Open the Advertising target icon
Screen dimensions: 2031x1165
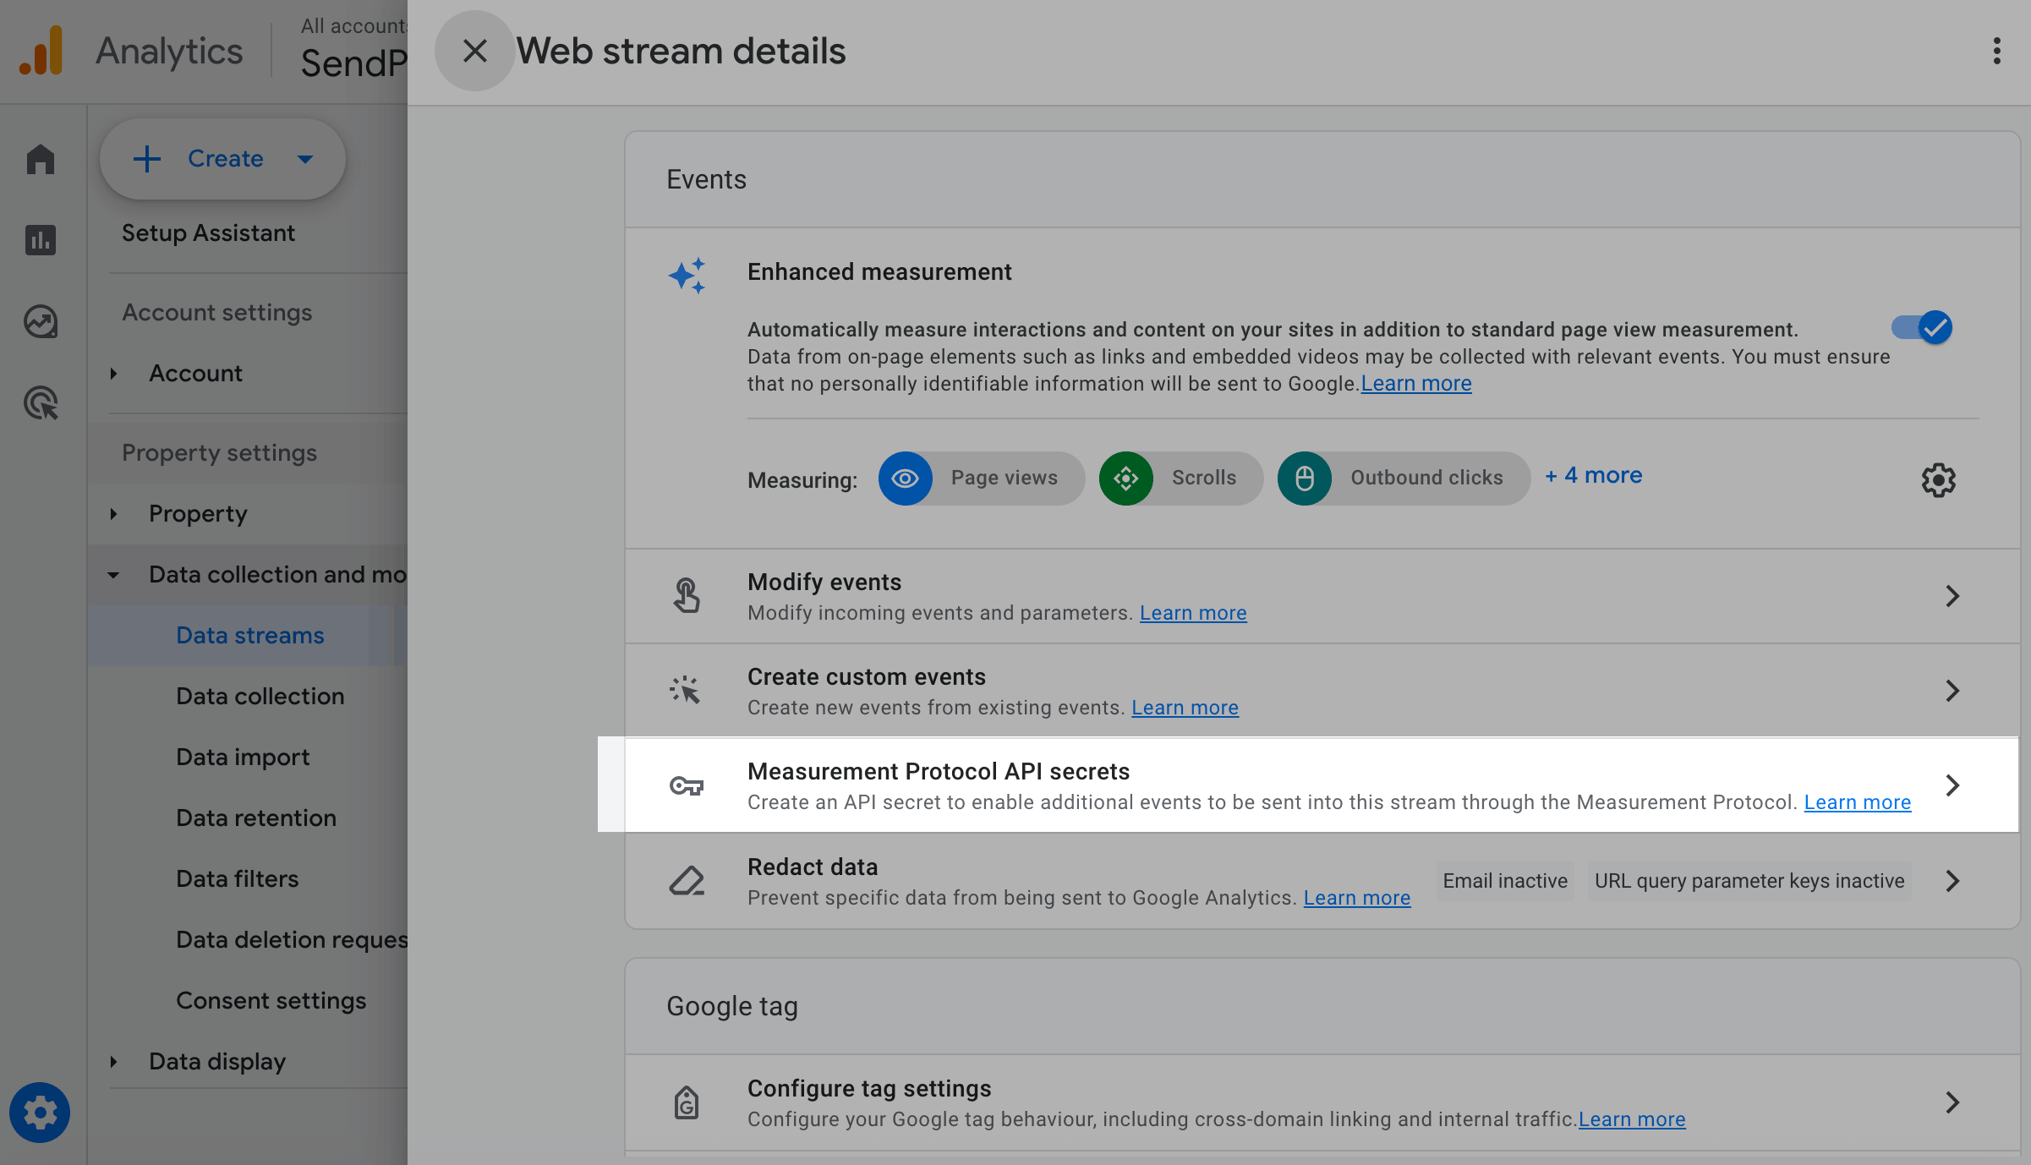40,402
